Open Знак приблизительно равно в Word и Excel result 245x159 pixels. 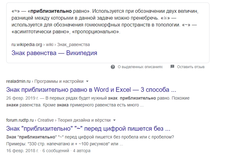(x=91, y=90)
